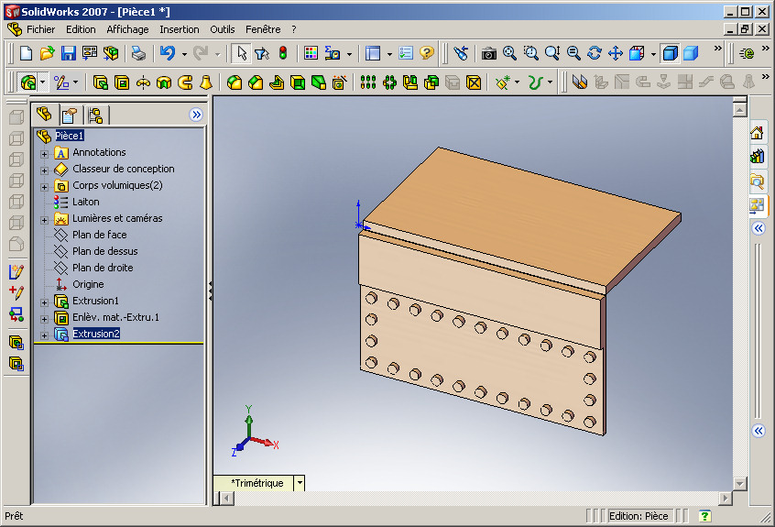Toggle the Shaded with edges display mode
The height and width of the screenshot is (527, 775).
[670, 53]
